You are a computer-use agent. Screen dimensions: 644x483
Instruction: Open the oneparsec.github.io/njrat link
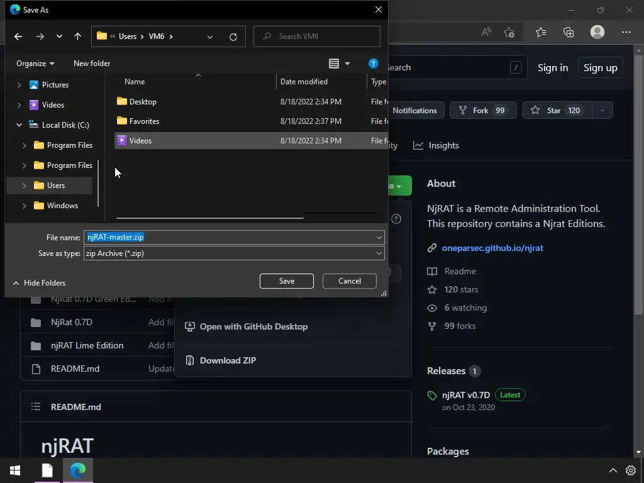(492, 248)
